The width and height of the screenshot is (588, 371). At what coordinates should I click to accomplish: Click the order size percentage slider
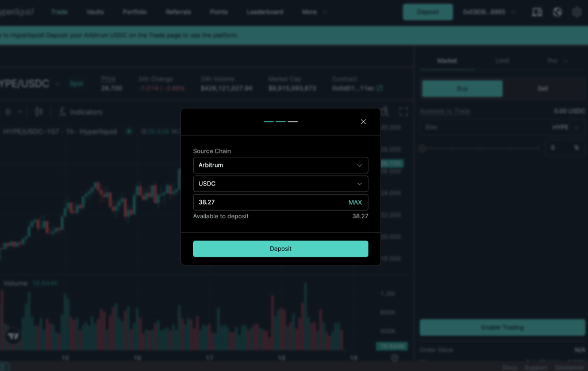point(481,148)
